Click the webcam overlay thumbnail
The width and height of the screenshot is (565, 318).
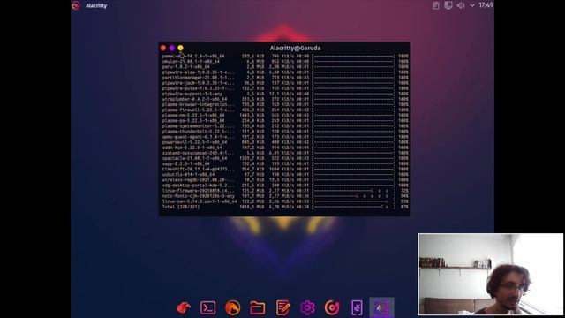click(491, 275)
